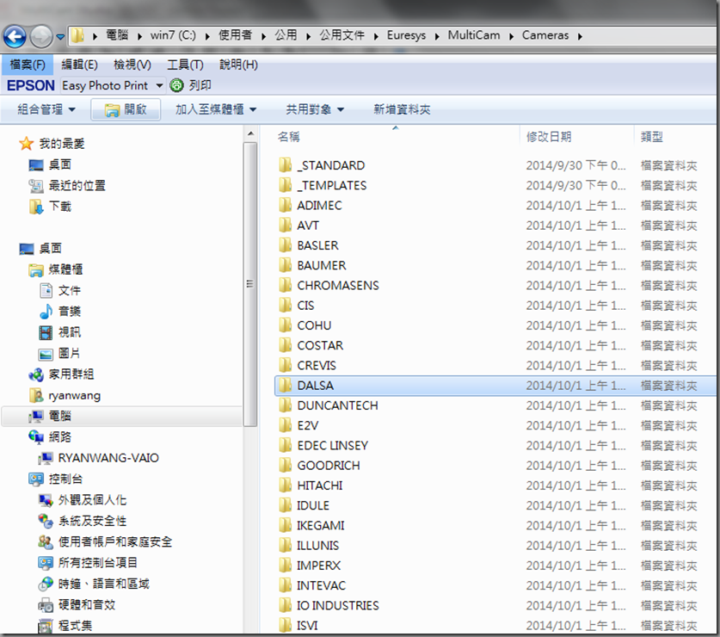Select COSTAR folder
Viewport: 720px width, 637px height.
320,346
